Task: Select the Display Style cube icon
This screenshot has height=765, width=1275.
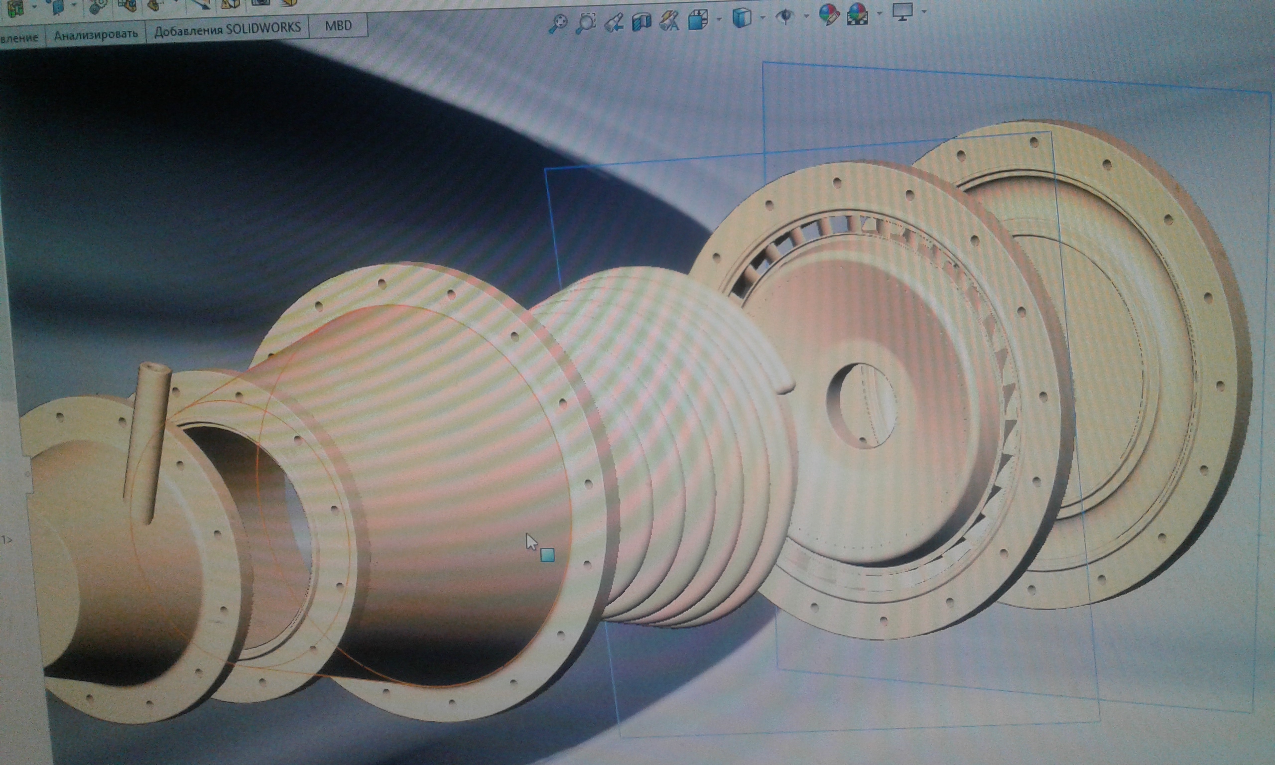Action: (741, 18)
